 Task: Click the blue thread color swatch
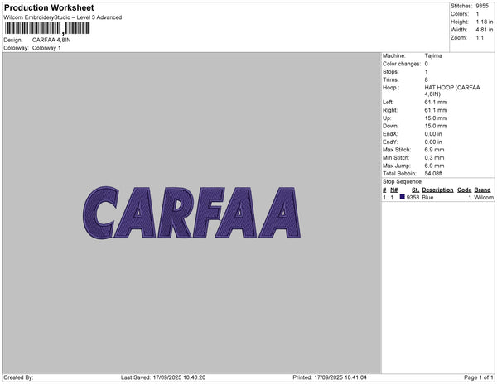pos(403,197)
